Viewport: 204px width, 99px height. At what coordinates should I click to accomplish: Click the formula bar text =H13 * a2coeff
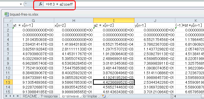[59, 4]
